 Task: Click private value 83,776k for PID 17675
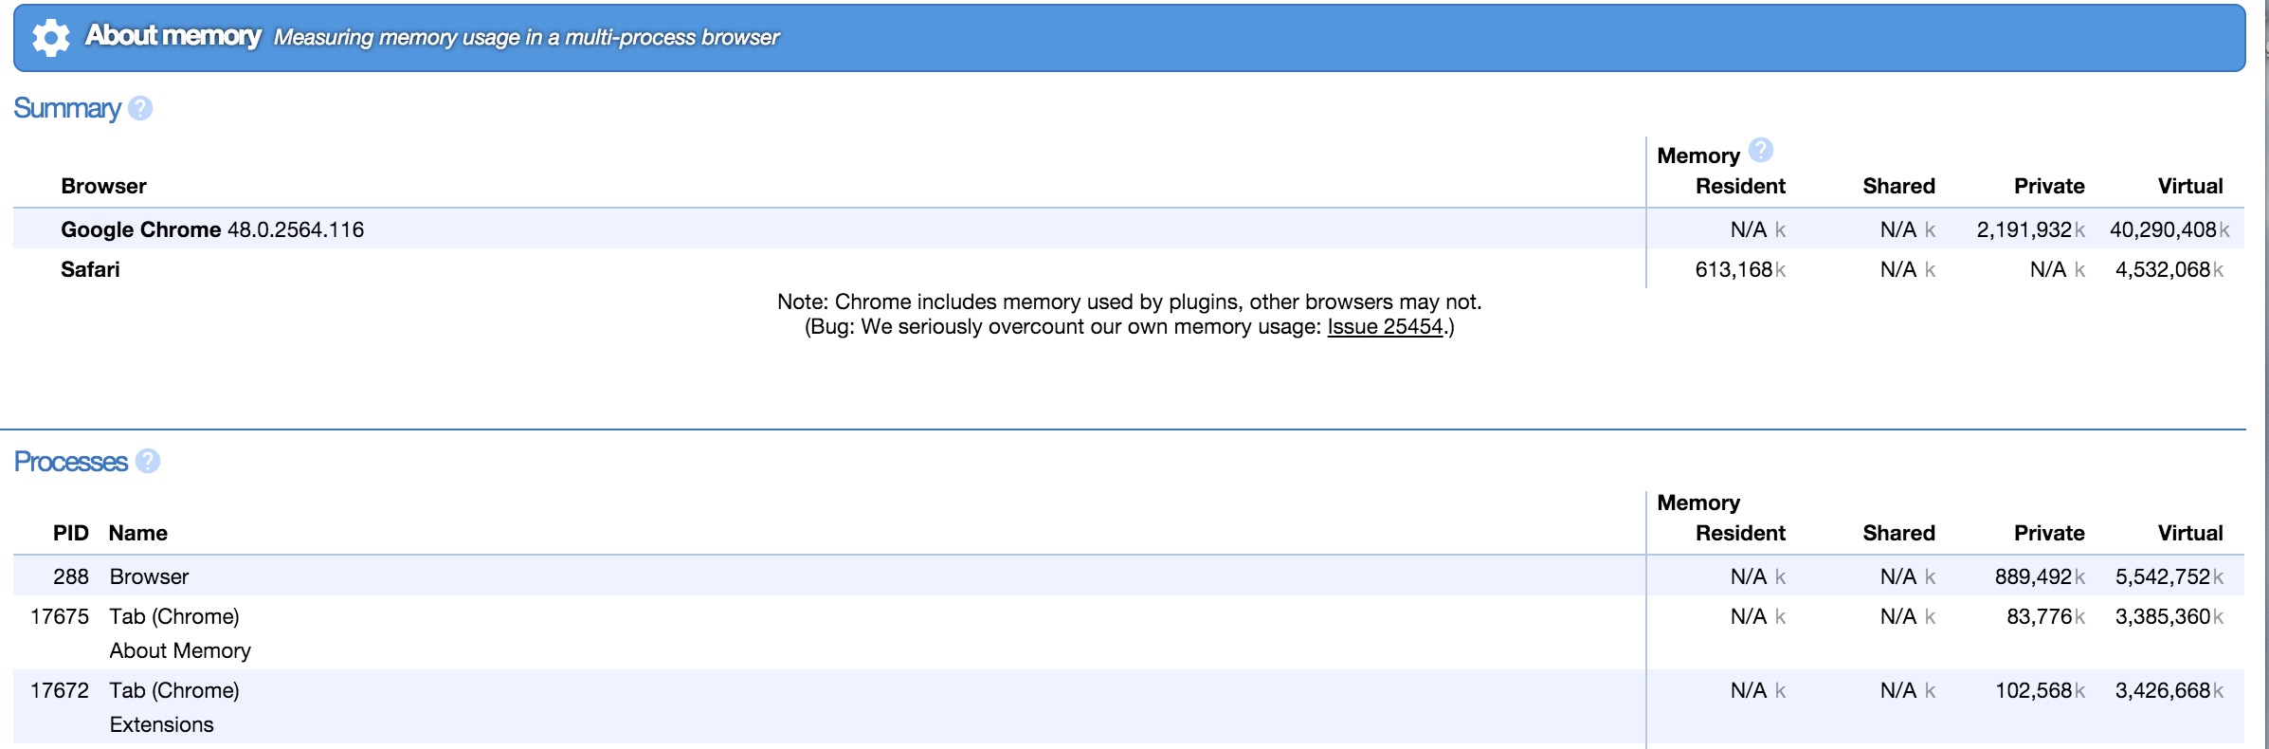click(x=2046, y=616)
